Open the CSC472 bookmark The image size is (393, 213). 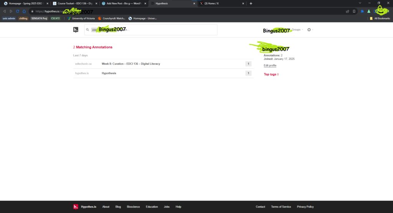55,18
